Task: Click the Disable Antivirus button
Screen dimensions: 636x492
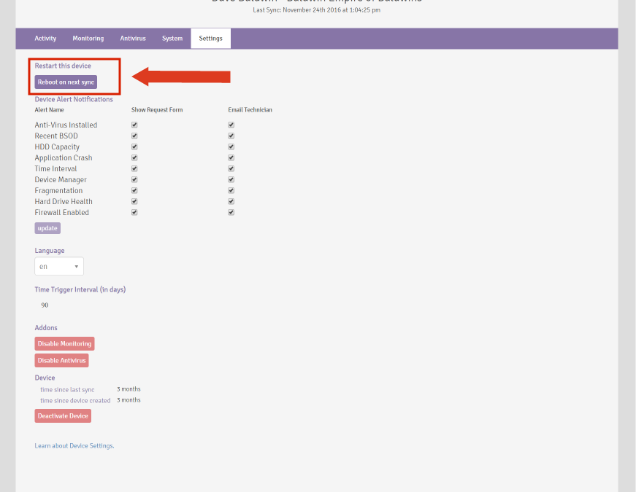Action: click(x=61, y=361)
